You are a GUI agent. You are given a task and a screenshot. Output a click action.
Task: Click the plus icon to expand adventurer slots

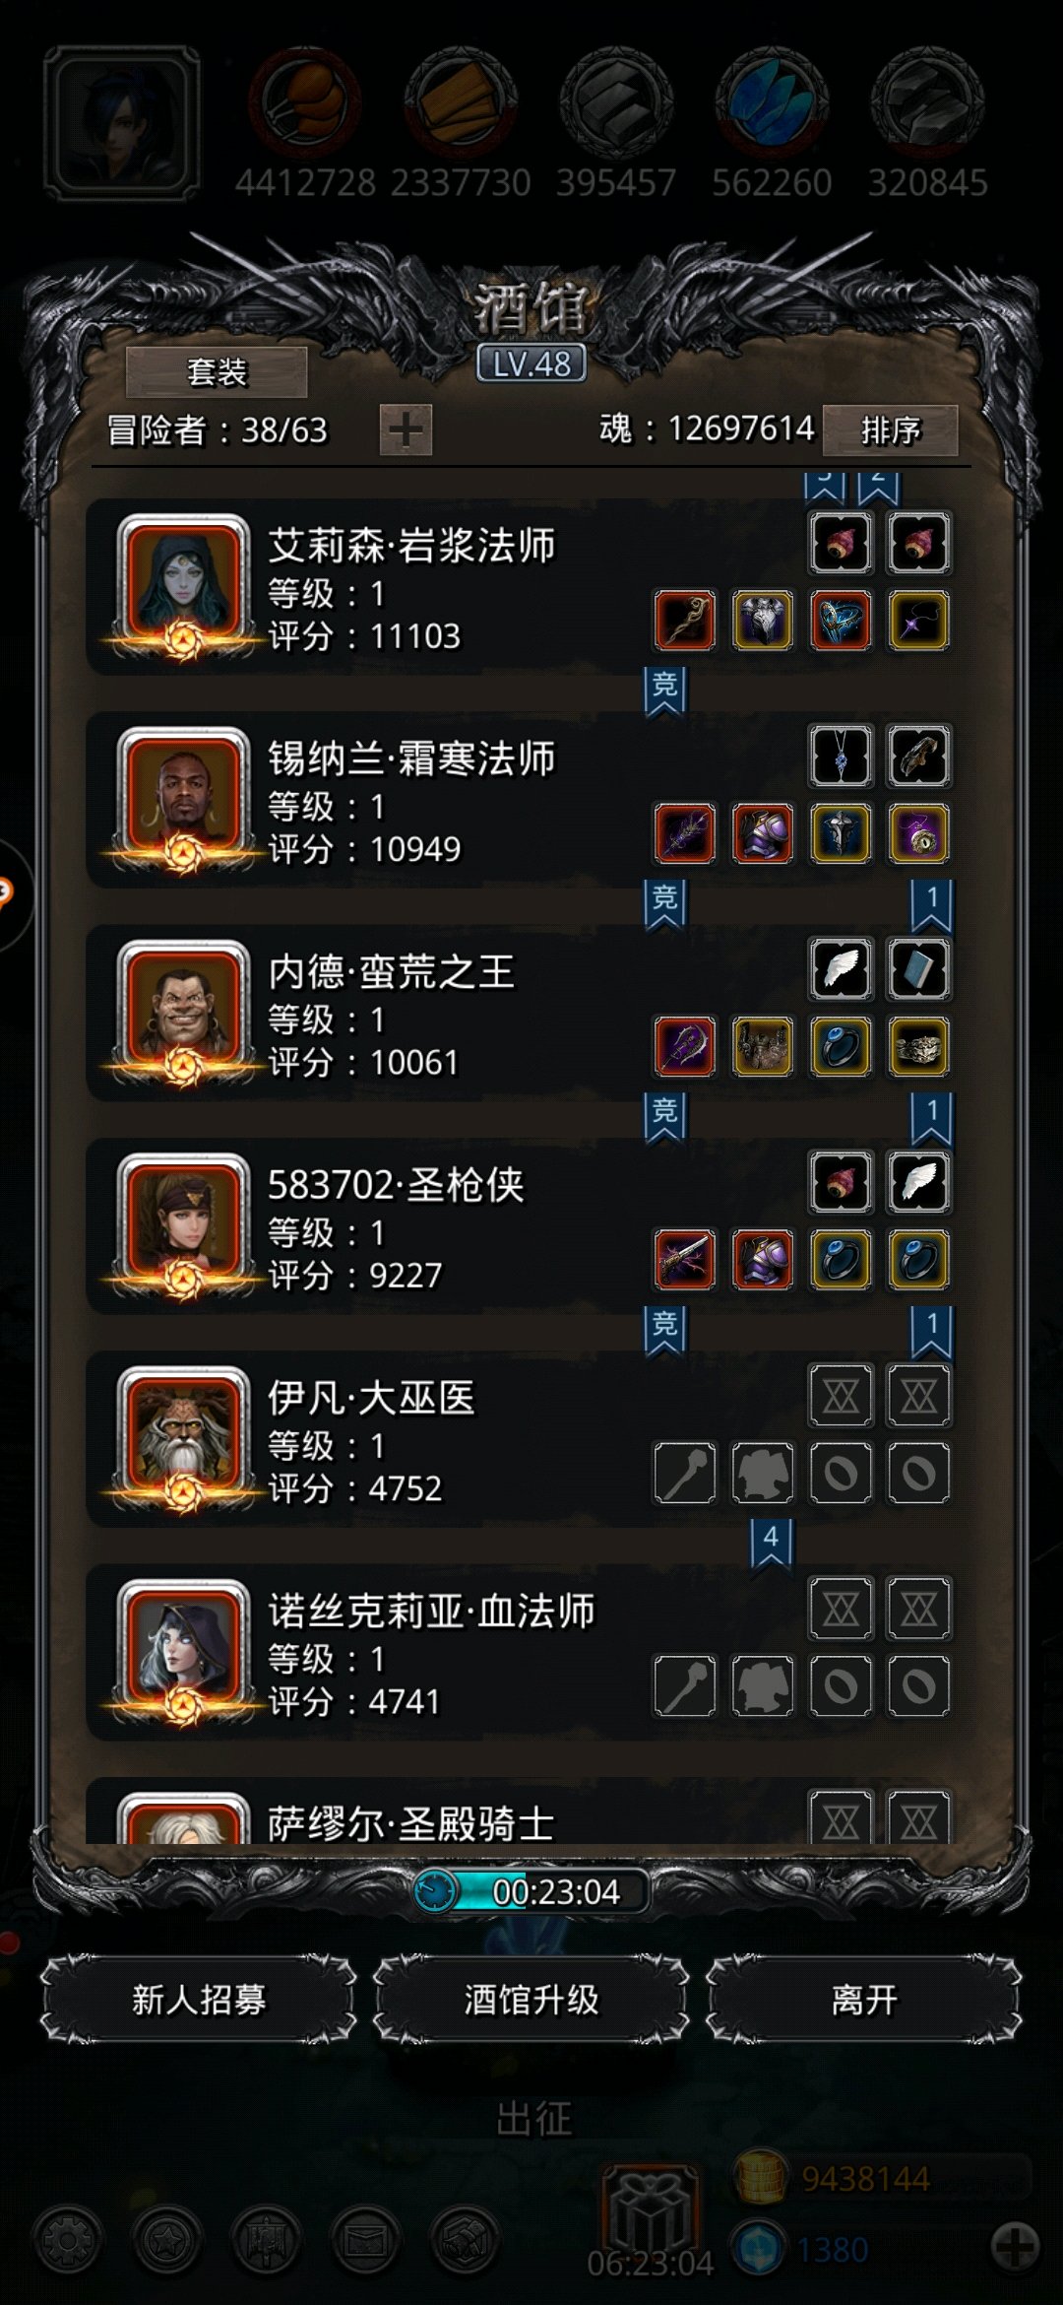click(406, 430)
